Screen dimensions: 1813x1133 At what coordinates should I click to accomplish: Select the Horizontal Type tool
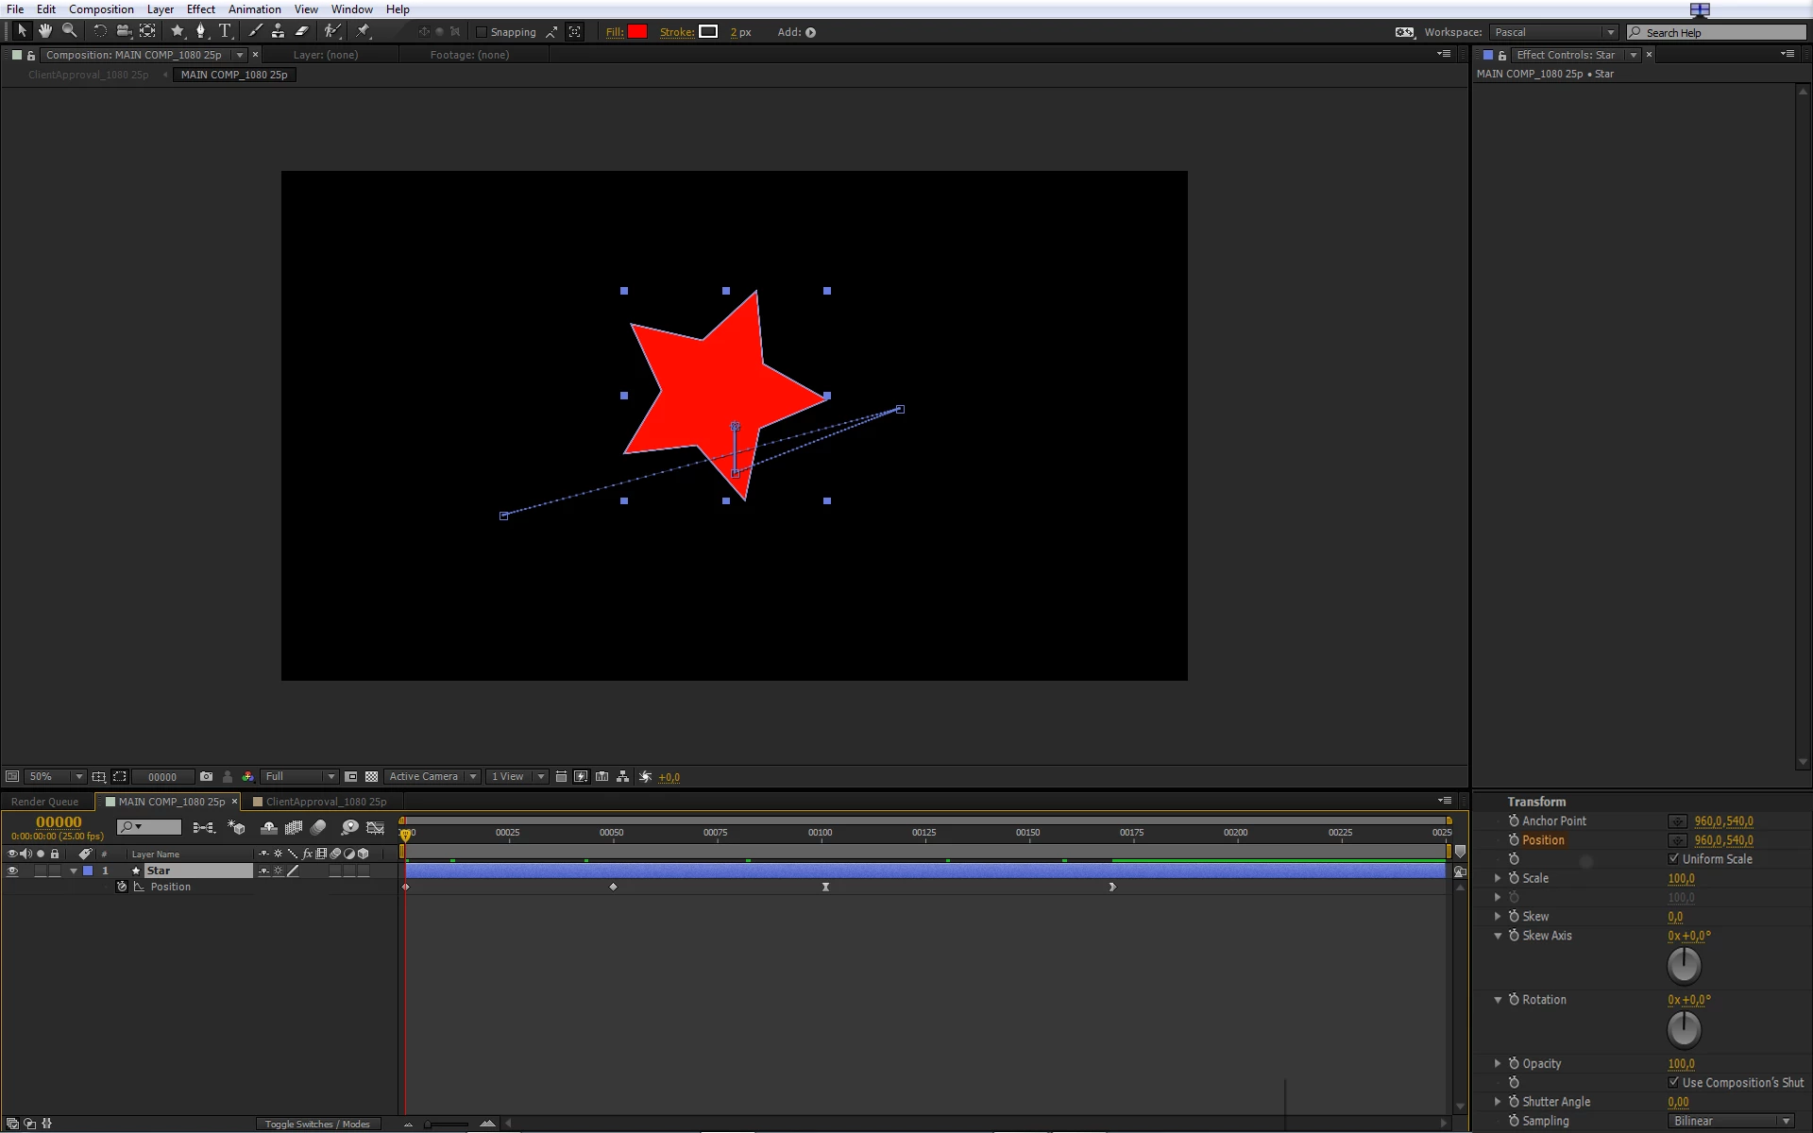pyautogui.click(x=225, y=31)
